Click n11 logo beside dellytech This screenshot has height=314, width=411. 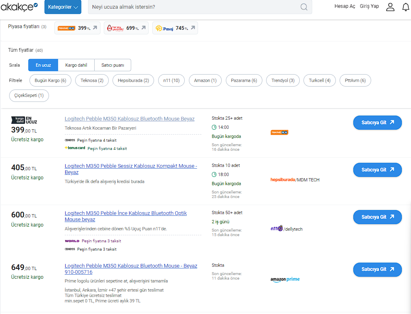click(x=276, y=229)
